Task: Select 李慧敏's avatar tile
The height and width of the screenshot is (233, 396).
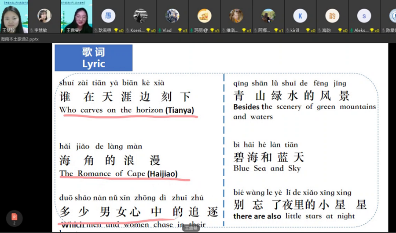Action: pyautogui.click(x=44, y=17)
